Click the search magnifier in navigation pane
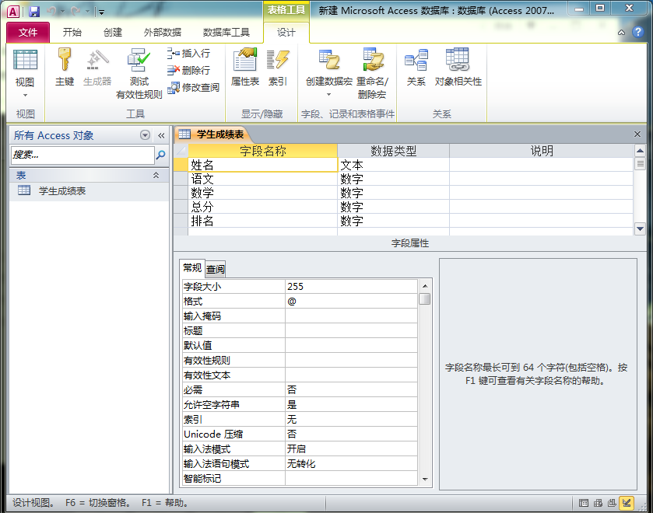This screenshot has height=513, width=653. point(161,155)
